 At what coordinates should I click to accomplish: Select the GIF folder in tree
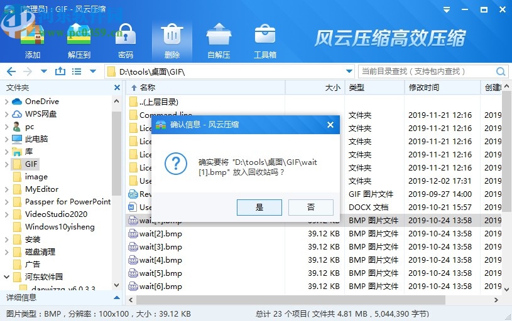click(x=26, y=164)
